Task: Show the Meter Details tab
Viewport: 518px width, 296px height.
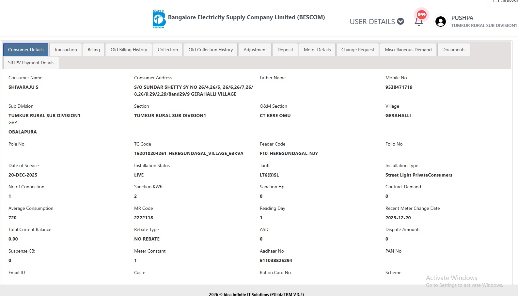Action: 317,50
